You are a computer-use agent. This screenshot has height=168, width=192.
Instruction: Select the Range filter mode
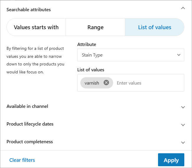point(95,27)
